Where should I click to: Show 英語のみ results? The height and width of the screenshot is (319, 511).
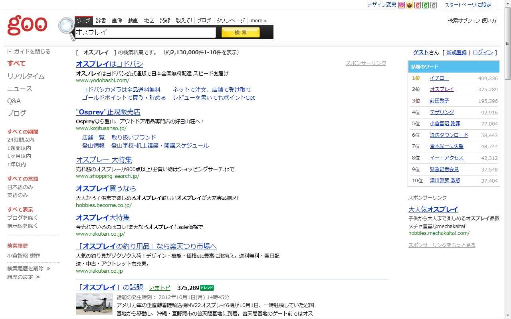18,195
